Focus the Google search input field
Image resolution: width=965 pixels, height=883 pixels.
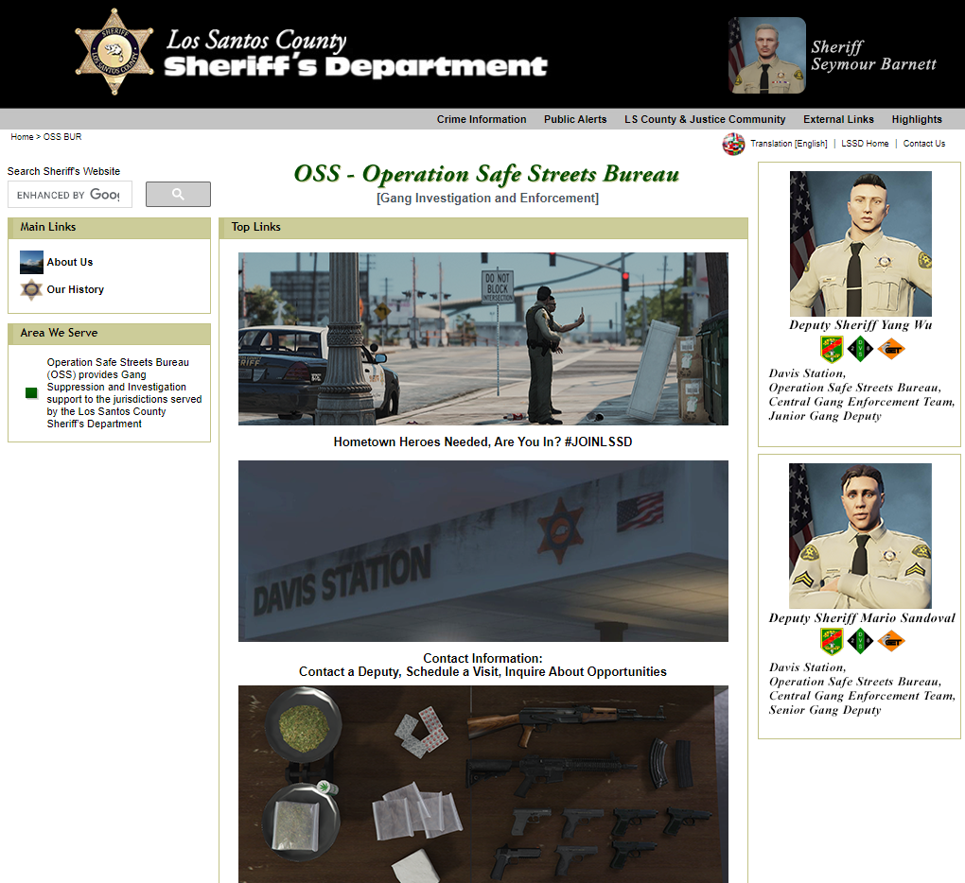pyautogui.click(x=70, y=195)
